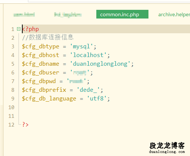Click variable $cfg_dbname
The image size is (190, 156).
coord(40,64)
